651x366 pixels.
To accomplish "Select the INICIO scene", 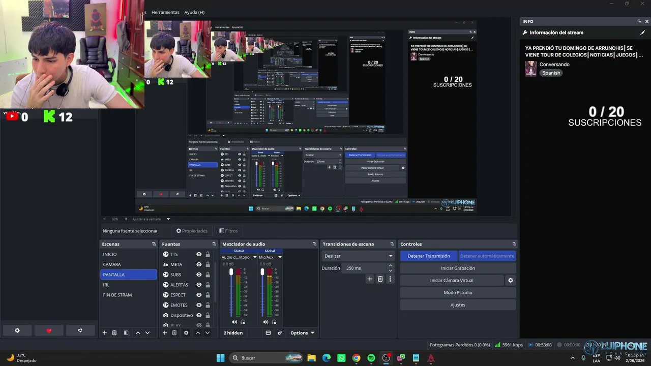I will [129, 254].
